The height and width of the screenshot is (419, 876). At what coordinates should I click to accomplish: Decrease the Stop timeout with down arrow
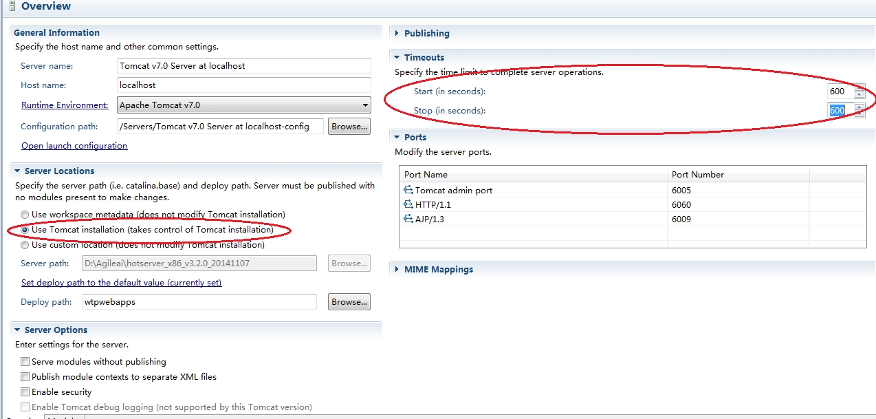pos(859,114)
